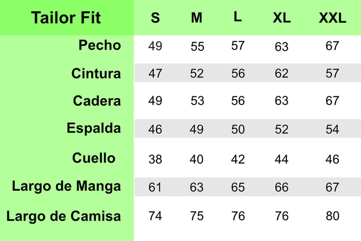Select Cadera value 53 for size M

[x=197, y=101]
